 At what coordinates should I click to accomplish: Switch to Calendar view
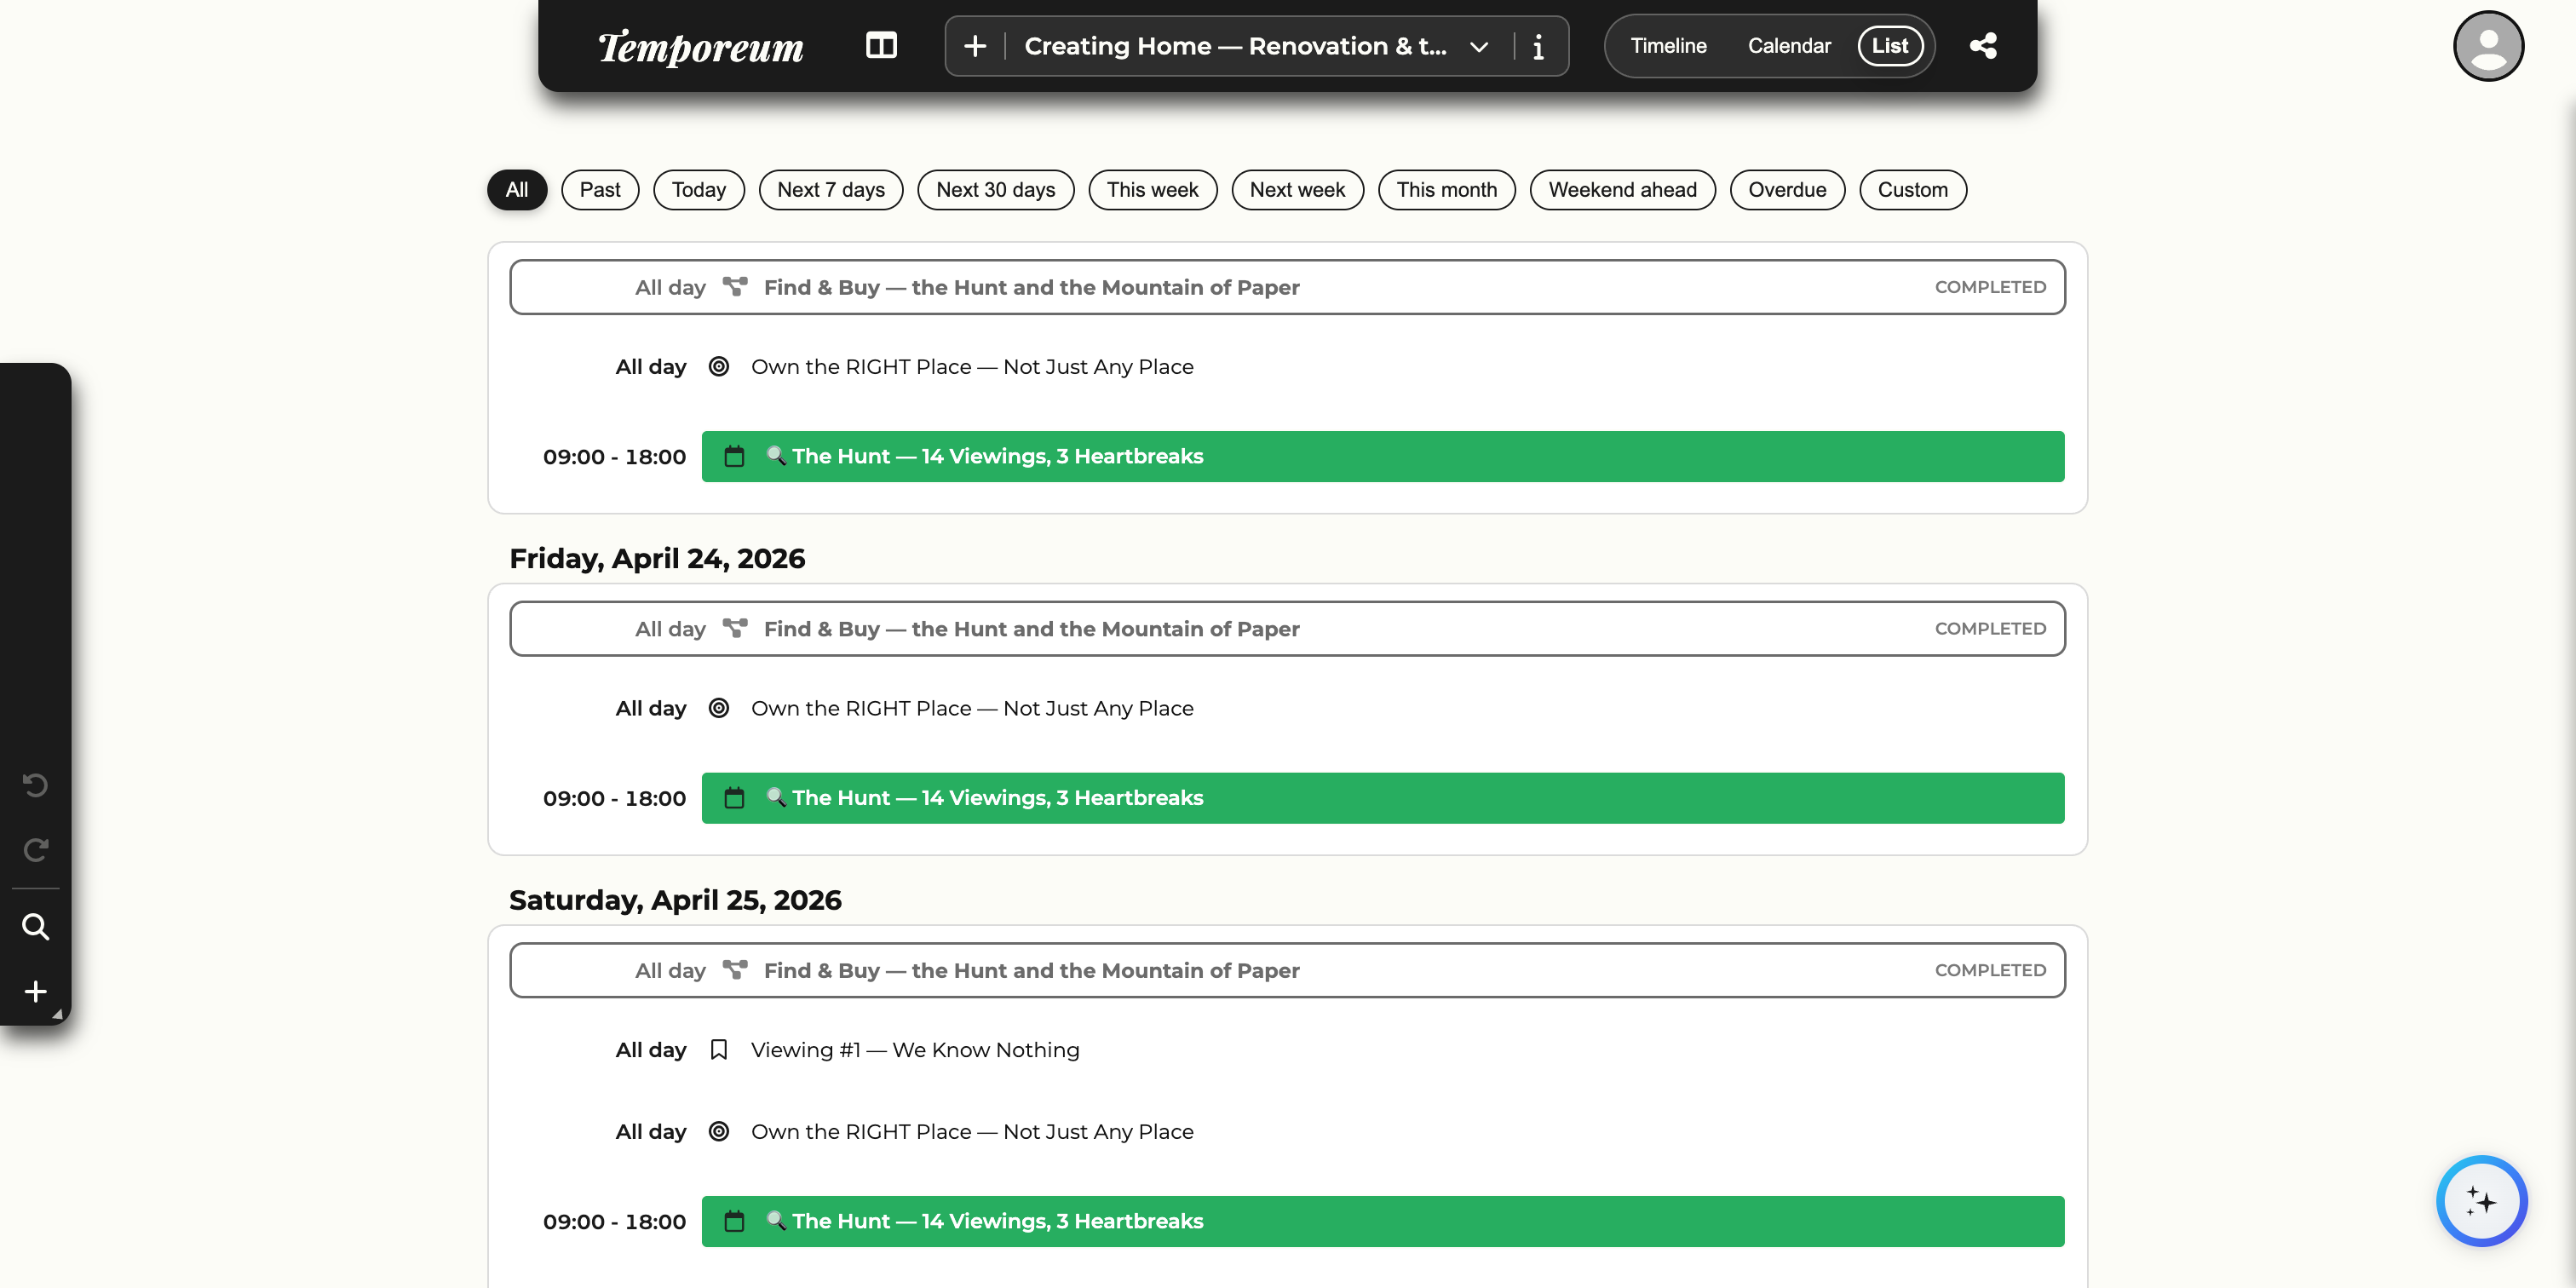pyautogui.click(x=1789, y=46)
